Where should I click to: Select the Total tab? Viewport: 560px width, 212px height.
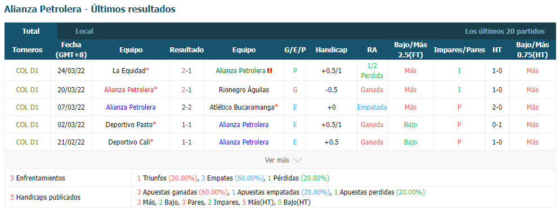pos(31,31)
